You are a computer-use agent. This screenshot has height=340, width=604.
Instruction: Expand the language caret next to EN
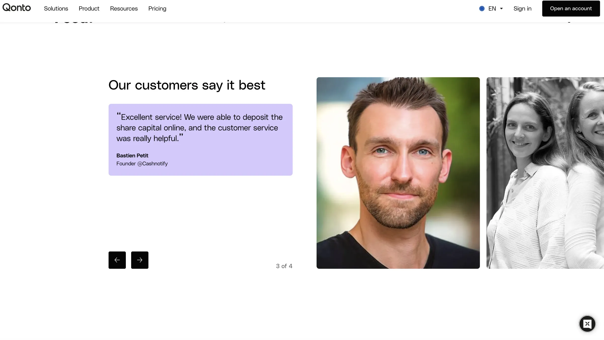[501, 9]
